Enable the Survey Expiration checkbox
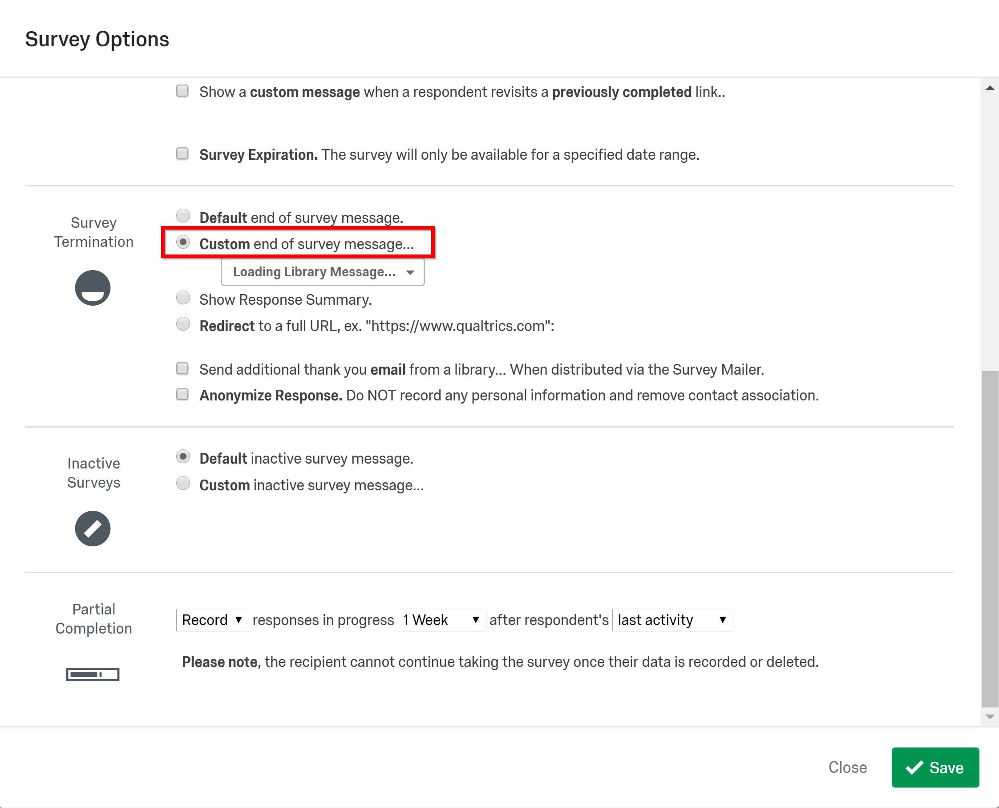 [x=182, y=154]
